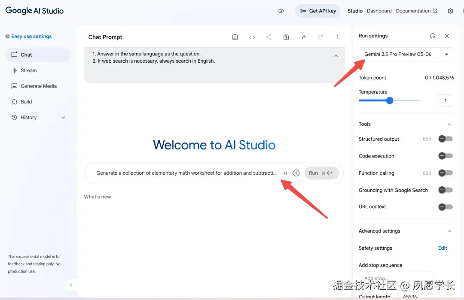Open History in the sidebar
This screenshot has width=464, height=300.
28,117
